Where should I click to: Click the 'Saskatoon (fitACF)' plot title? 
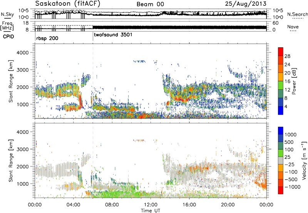pyautogui.click(x=68, y=3)
